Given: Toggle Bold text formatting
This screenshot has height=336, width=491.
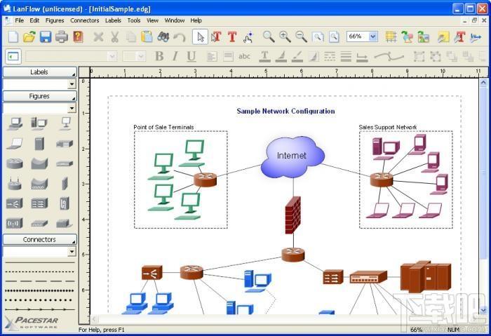Looking at the screenshot, I should pos(159,56).
